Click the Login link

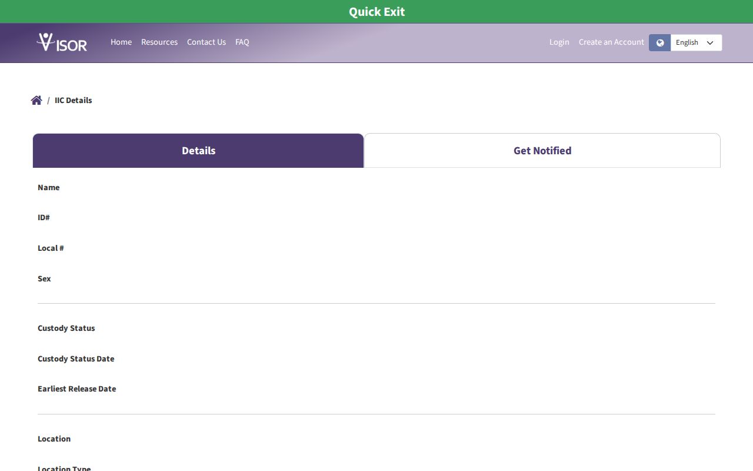[x=559, y=42]
